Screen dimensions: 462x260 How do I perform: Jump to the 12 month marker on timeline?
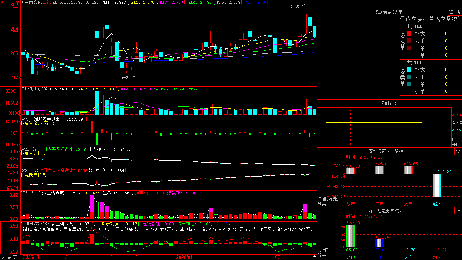click(65, 257)
